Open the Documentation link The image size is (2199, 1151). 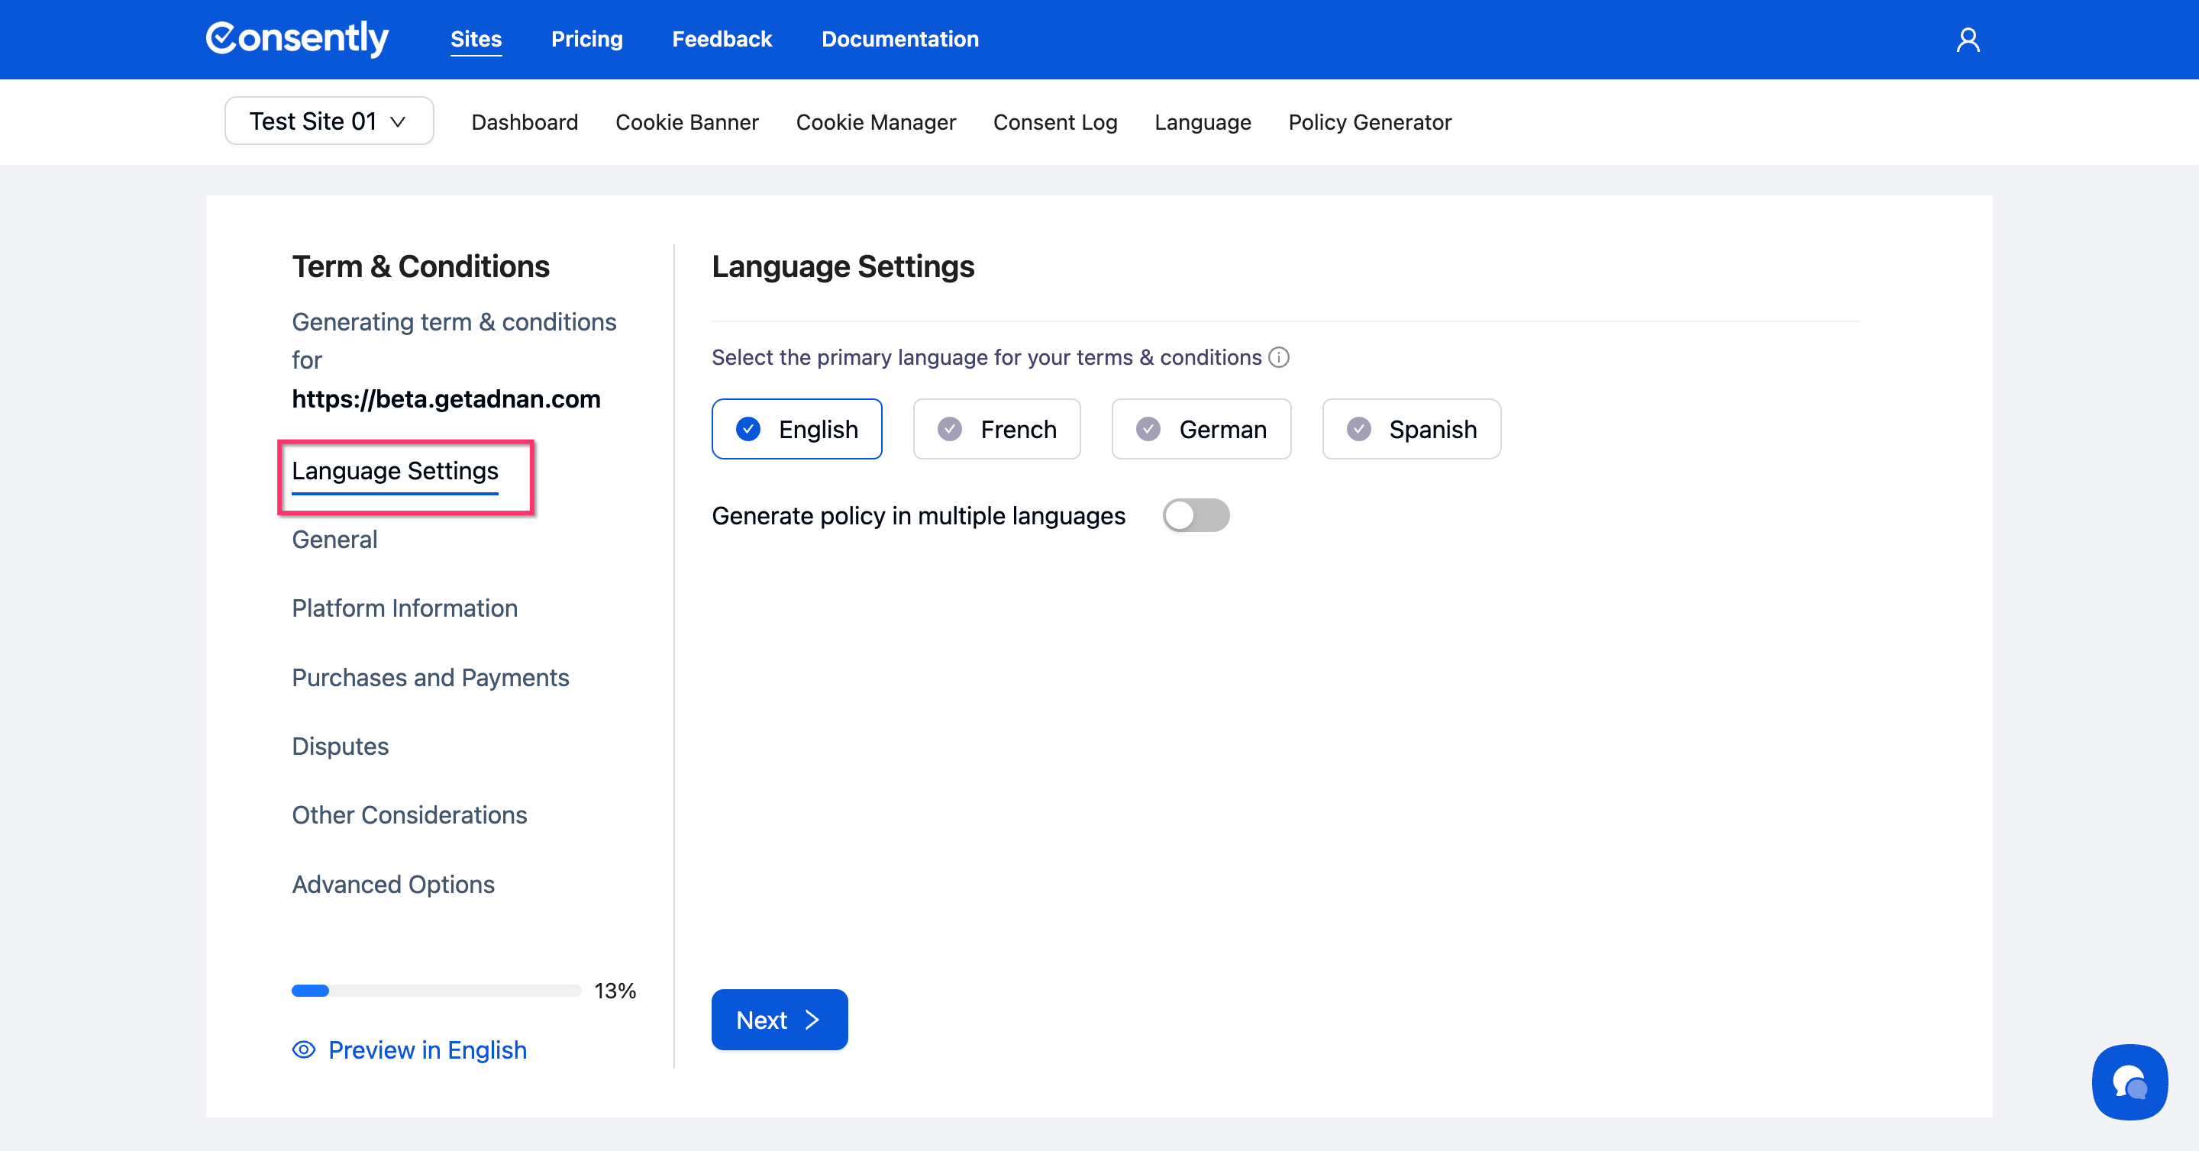899,39
